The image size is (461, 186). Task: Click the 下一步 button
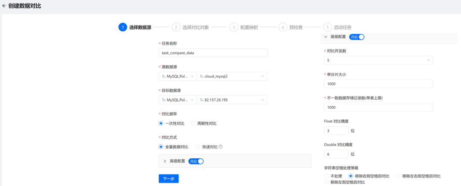pos(169,179)
